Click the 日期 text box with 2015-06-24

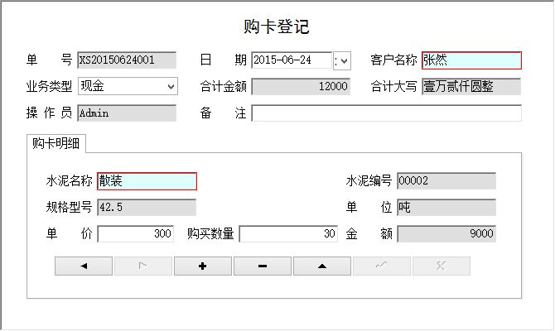coord(290,60)
